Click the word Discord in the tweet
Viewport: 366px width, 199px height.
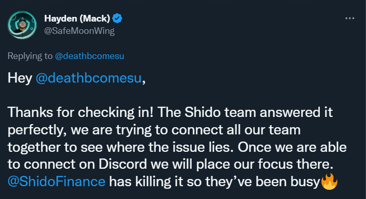pyautogui.click(x=123, y=164)
